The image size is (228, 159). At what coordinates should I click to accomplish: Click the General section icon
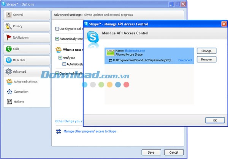(9, 15)
